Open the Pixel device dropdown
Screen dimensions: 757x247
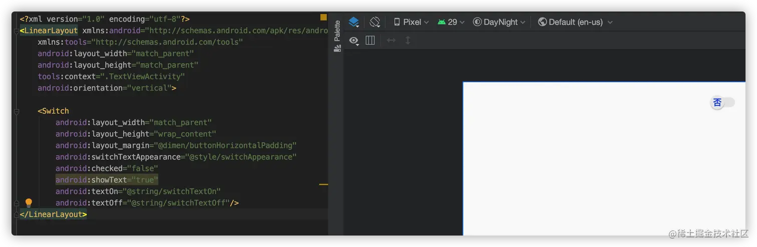tap(412, 22)
